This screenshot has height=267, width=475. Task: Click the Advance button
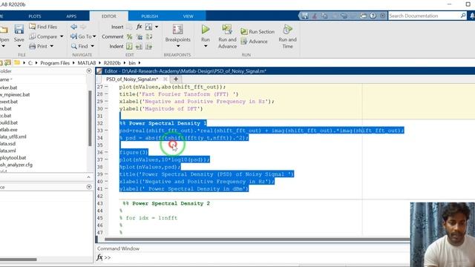[254, 42]
